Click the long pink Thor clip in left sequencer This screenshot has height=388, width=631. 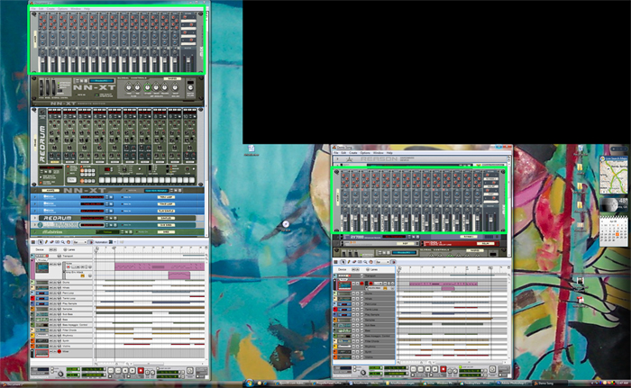(160, 266)
